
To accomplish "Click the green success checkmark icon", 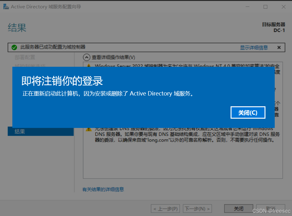I will click(x=14, y=47).
